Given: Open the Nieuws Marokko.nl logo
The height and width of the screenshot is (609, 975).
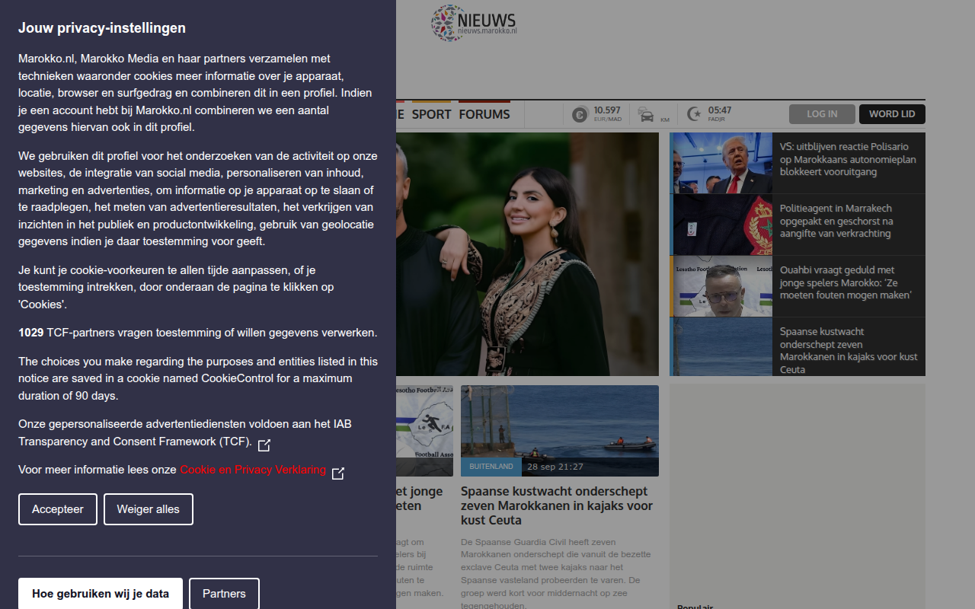Looking at the screenshot, I should tap(474, 23).
